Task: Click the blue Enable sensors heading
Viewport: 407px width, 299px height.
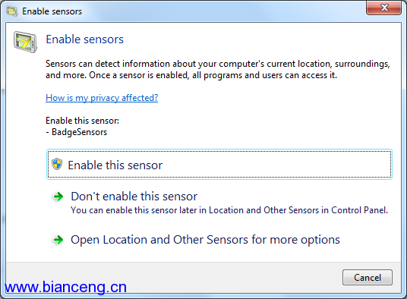Action: [x=84, y=39]
